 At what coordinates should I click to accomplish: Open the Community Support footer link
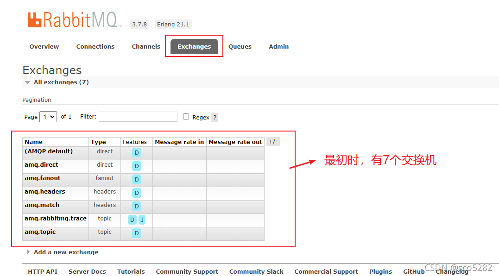pyautogui.click(x=187, y=271)
